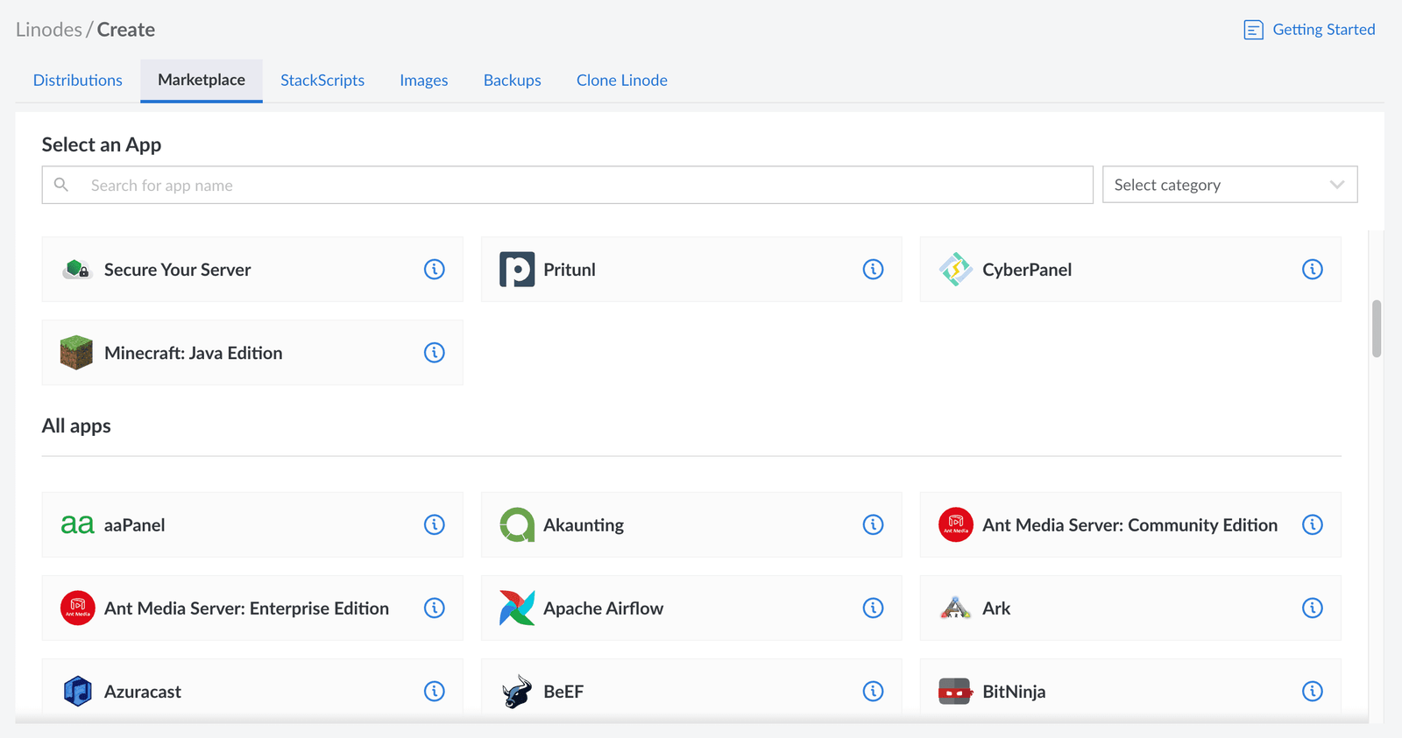View info for Ant Media Server: Enterprise Edition
Image resolution: width=1402 pixels, height=738 pixels.
tap(435, 608)
